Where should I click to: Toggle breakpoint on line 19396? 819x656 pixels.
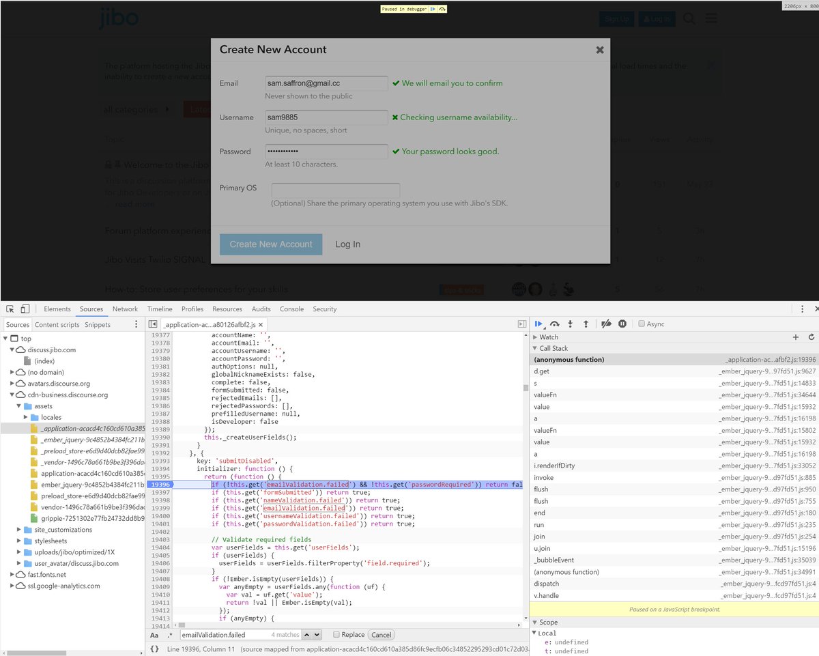(160, 484)
